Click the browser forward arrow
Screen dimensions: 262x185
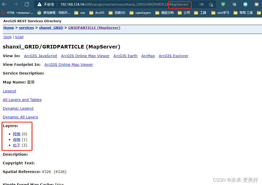coord(16,4)
